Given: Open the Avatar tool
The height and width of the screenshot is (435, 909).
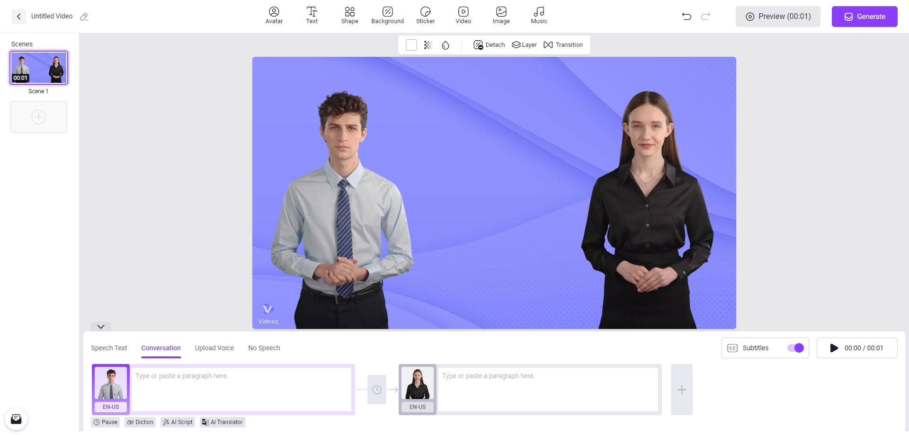Looking at the screenshot, I should coord(274,15).
